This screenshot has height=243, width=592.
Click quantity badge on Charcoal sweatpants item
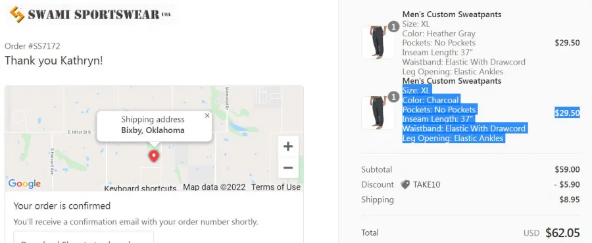394,97
